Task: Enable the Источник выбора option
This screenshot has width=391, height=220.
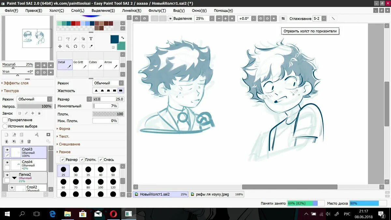Action: [5, 126]
